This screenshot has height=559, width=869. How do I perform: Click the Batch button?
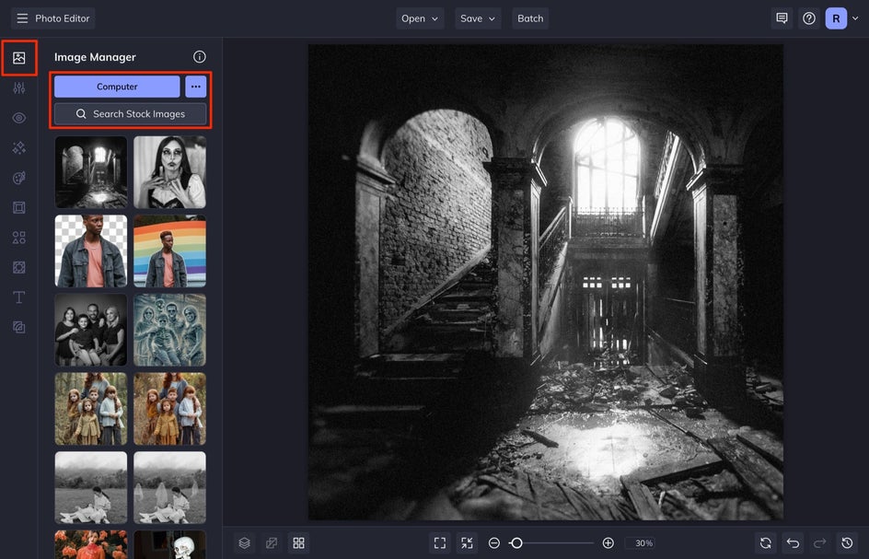(x=530, y=18)
